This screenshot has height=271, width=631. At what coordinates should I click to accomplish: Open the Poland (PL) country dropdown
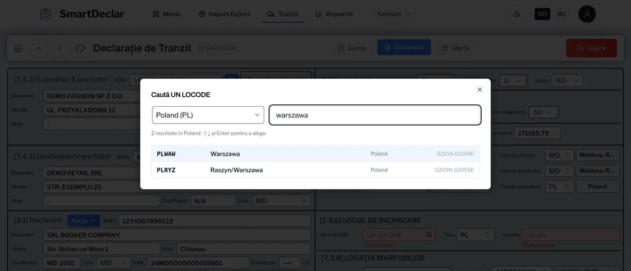(208, 115)
